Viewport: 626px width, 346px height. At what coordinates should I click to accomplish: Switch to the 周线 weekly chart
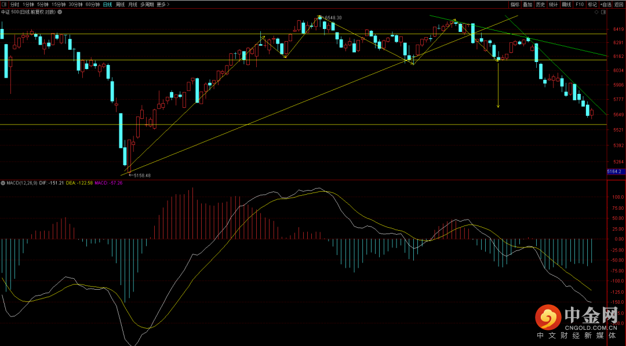point(120,5)
